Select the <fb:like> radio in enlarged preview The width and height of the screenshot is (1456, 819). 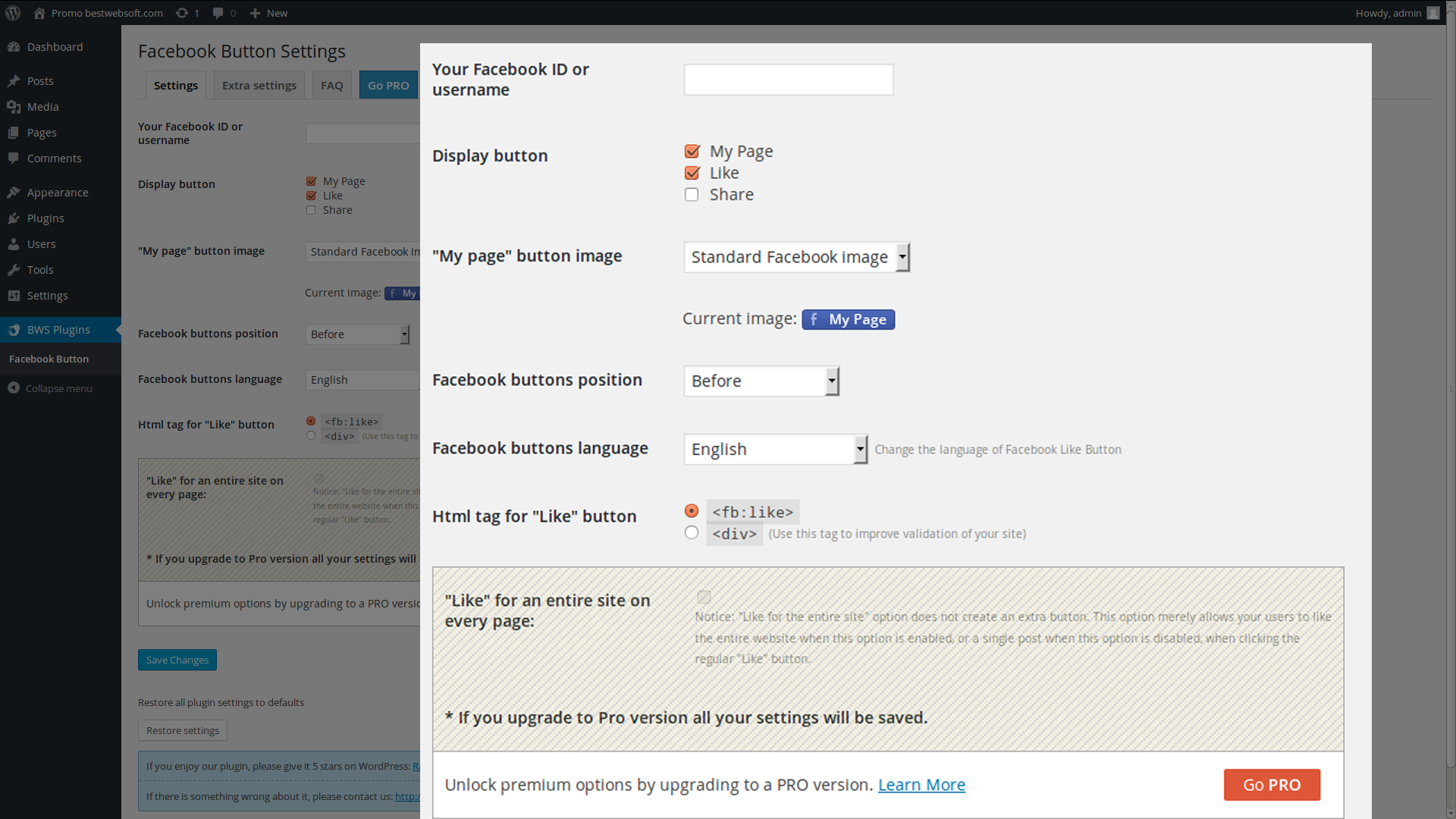pos(692,511)
